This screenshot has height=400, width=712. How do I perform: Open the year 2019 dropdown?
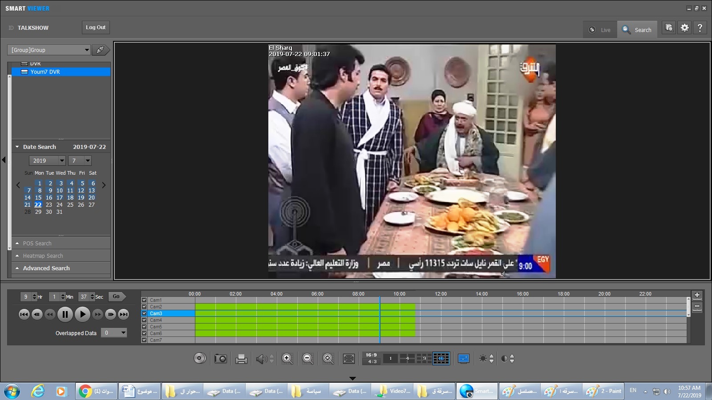pyautogui.click(x=48, y=160)
